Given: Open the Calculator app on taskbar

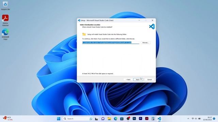Looking at the screenshot, I should [153, 119].
